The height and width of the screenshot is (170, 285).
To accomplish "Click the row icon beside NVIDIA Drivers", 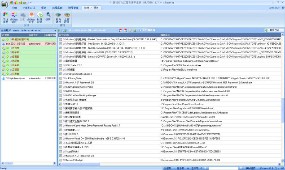I will [61, 91].
